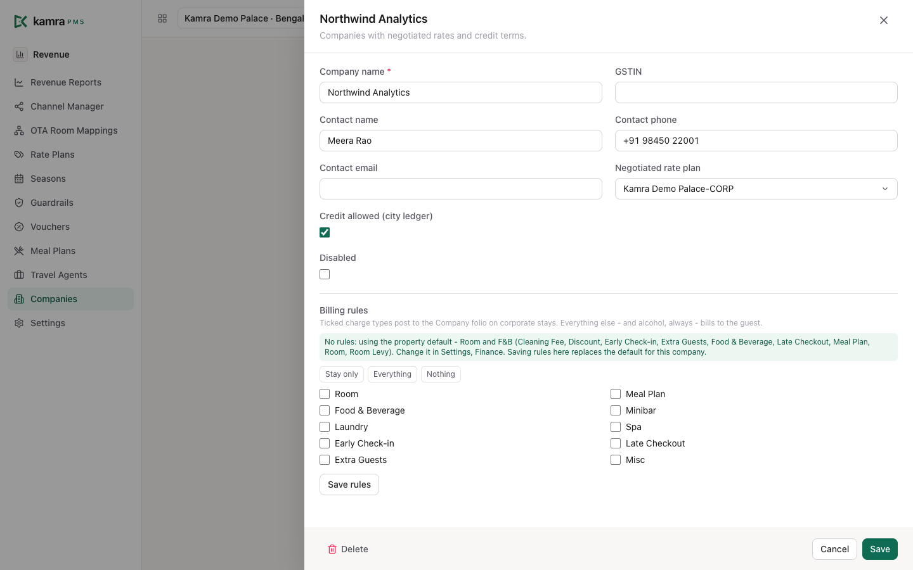Screen dimensions: 913x570
Task: Tick the Spa checkbox
Action: click(616, 427)
